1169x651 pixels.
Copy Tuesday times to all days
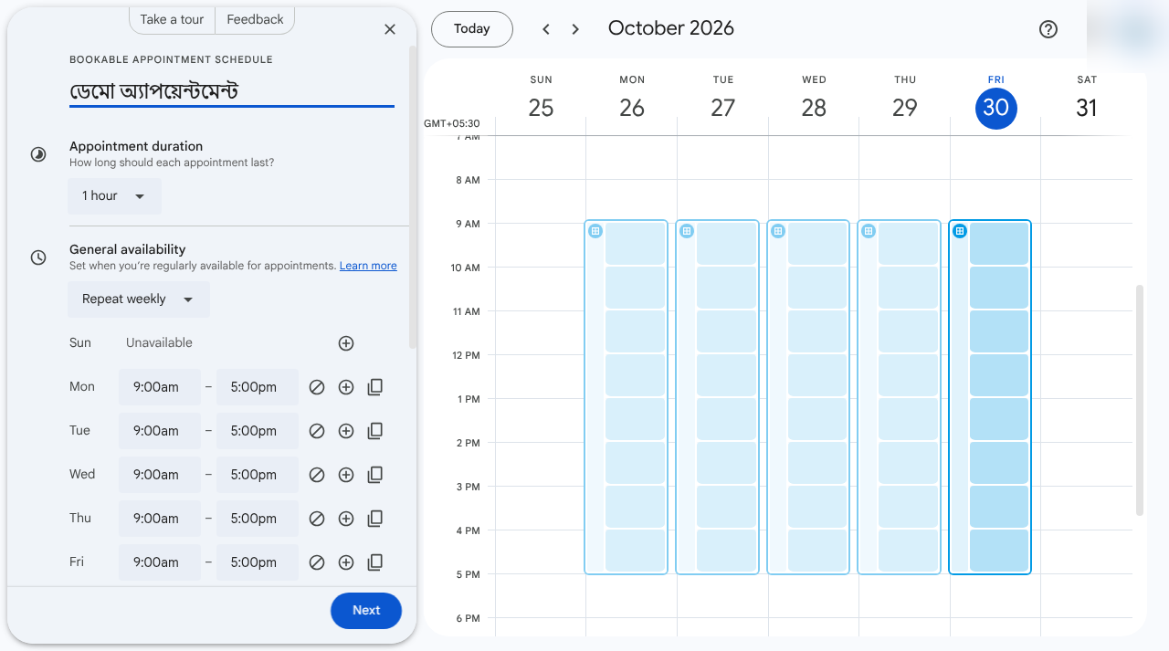pyautogui.click(x=374, y=431)
